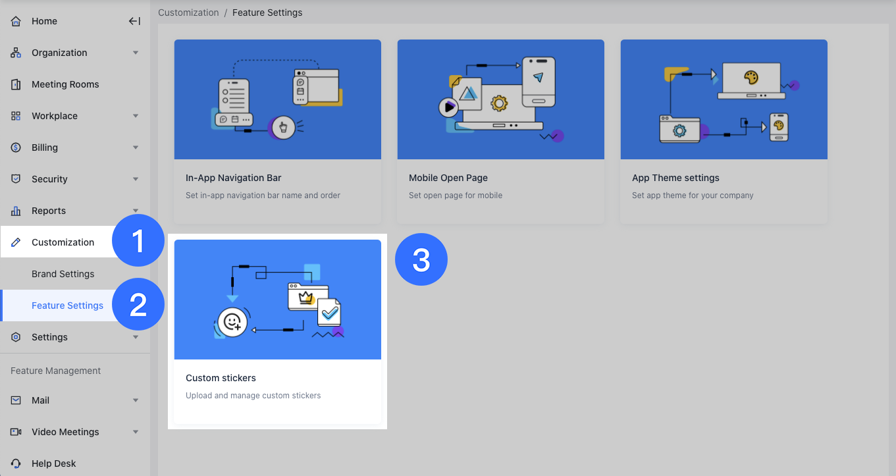
Task: Open Billing via its dollar icon
Action: (x=16, y=147)
